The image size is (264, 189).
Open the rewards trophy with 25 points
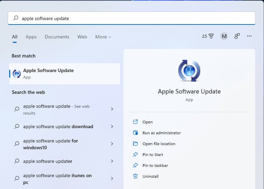click(208, 36)
